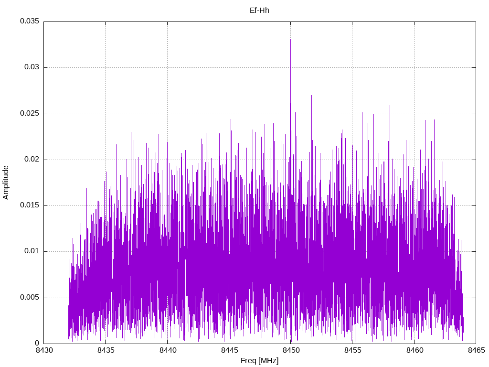This screenshot has width=489, height=367.
Task: Click the y-axis tick label 0.025
Action: (x=30, y=113)
